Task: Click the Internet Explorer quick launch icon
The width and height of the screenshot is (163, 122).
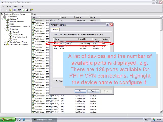Action: pyautogui.click(x=24, y=120)
